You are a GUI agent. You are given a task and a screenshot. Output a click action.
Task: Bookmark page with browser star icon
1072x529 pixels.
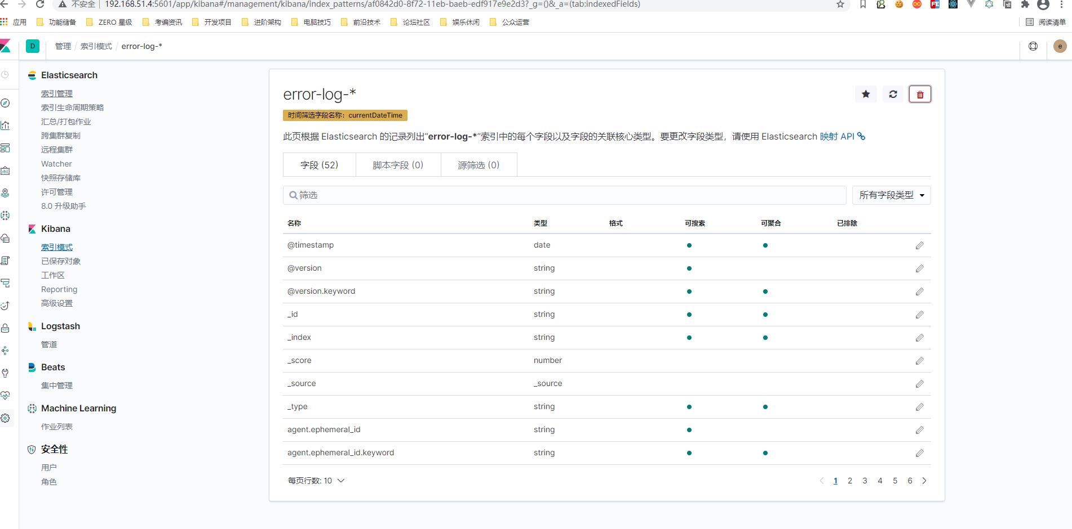click(x=840, y=5)
